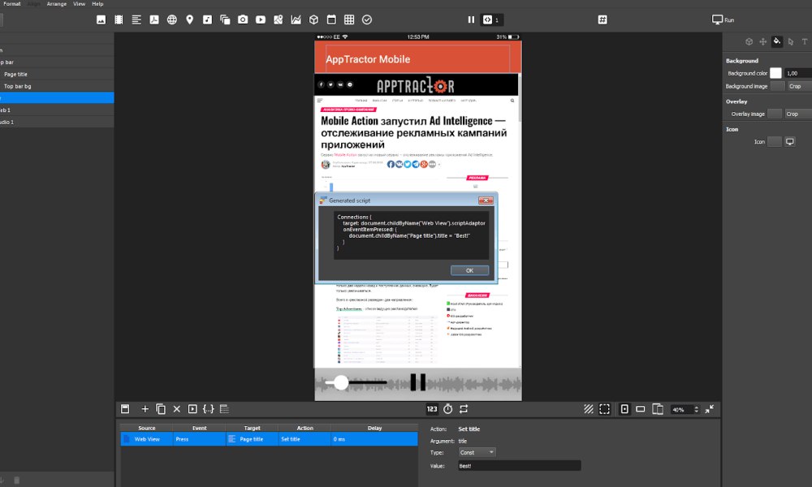This screenshot has height=487, width=812.
Task: Click the repeat loop icon
Action: click(464, 409)
